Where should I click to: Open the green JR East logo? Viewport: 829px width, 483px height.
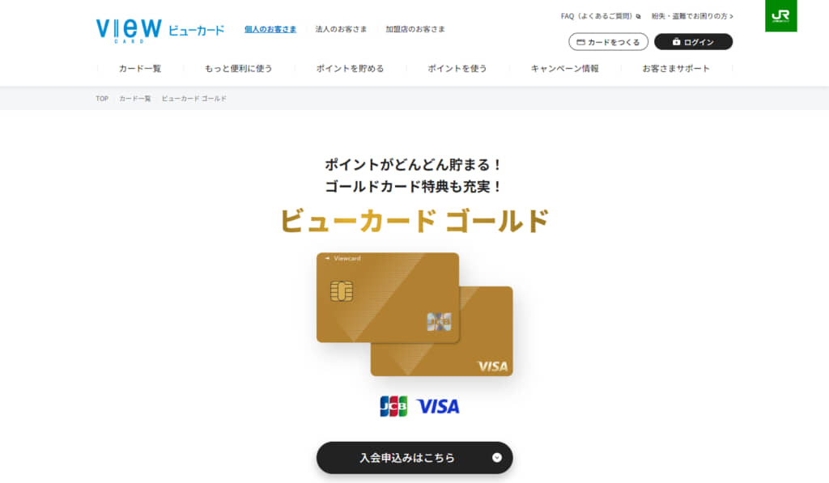coord(781,16)
